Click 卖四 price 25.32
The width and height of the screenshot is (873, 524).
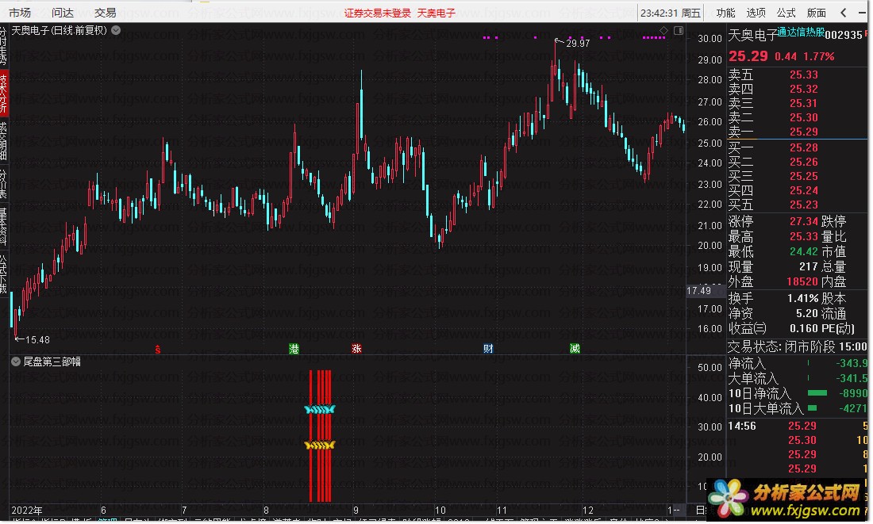tap(803, 89)
